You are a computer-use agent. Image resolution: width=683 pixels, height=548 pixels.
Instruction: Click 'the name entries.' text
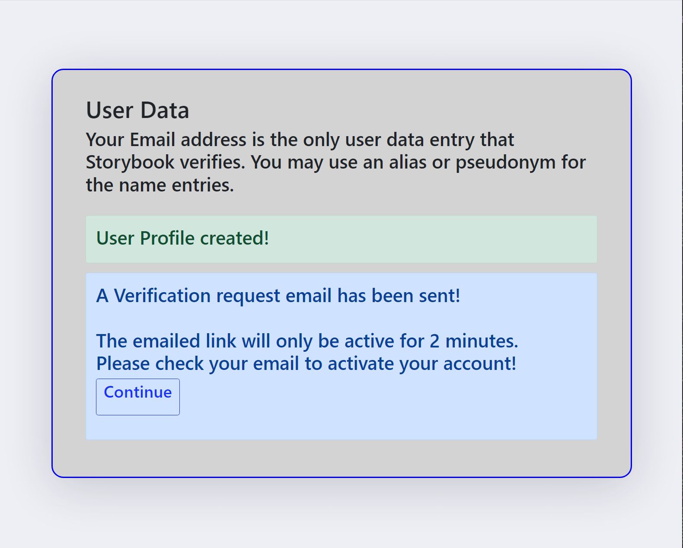[160, 185]
